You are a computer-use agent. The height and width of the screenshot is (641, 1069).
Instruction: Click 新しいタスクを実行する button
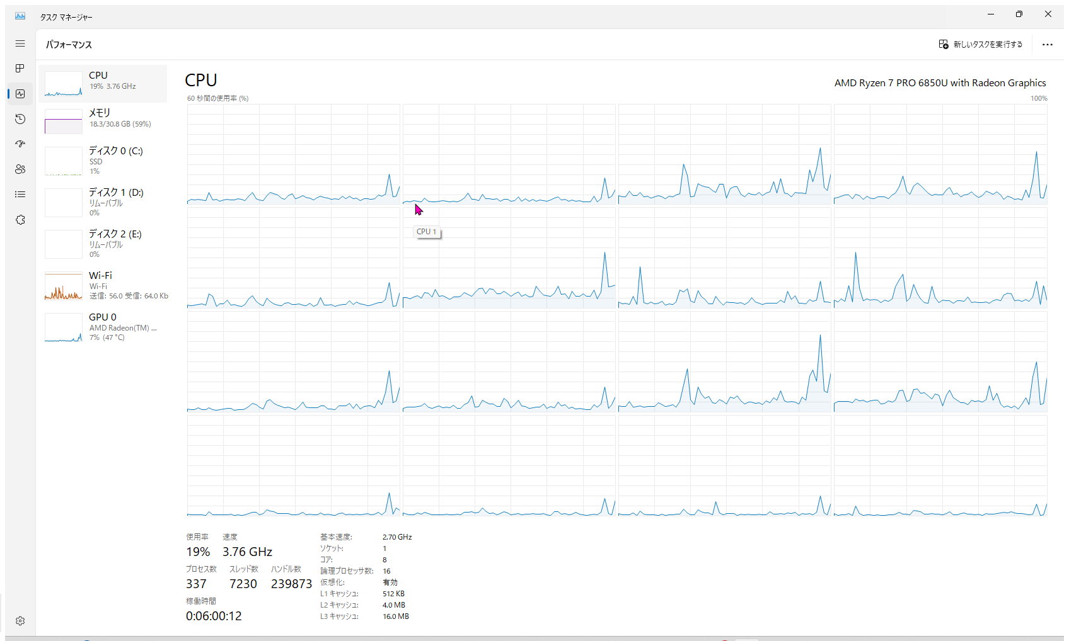981,44
